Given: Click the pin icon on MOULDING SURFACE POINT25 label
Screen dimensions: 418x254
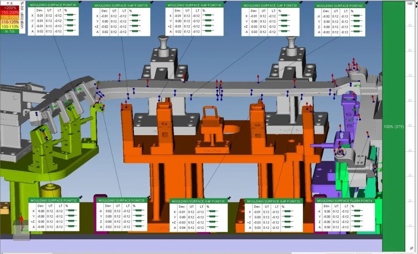Looking at the screenshot, I should (149, 197).
